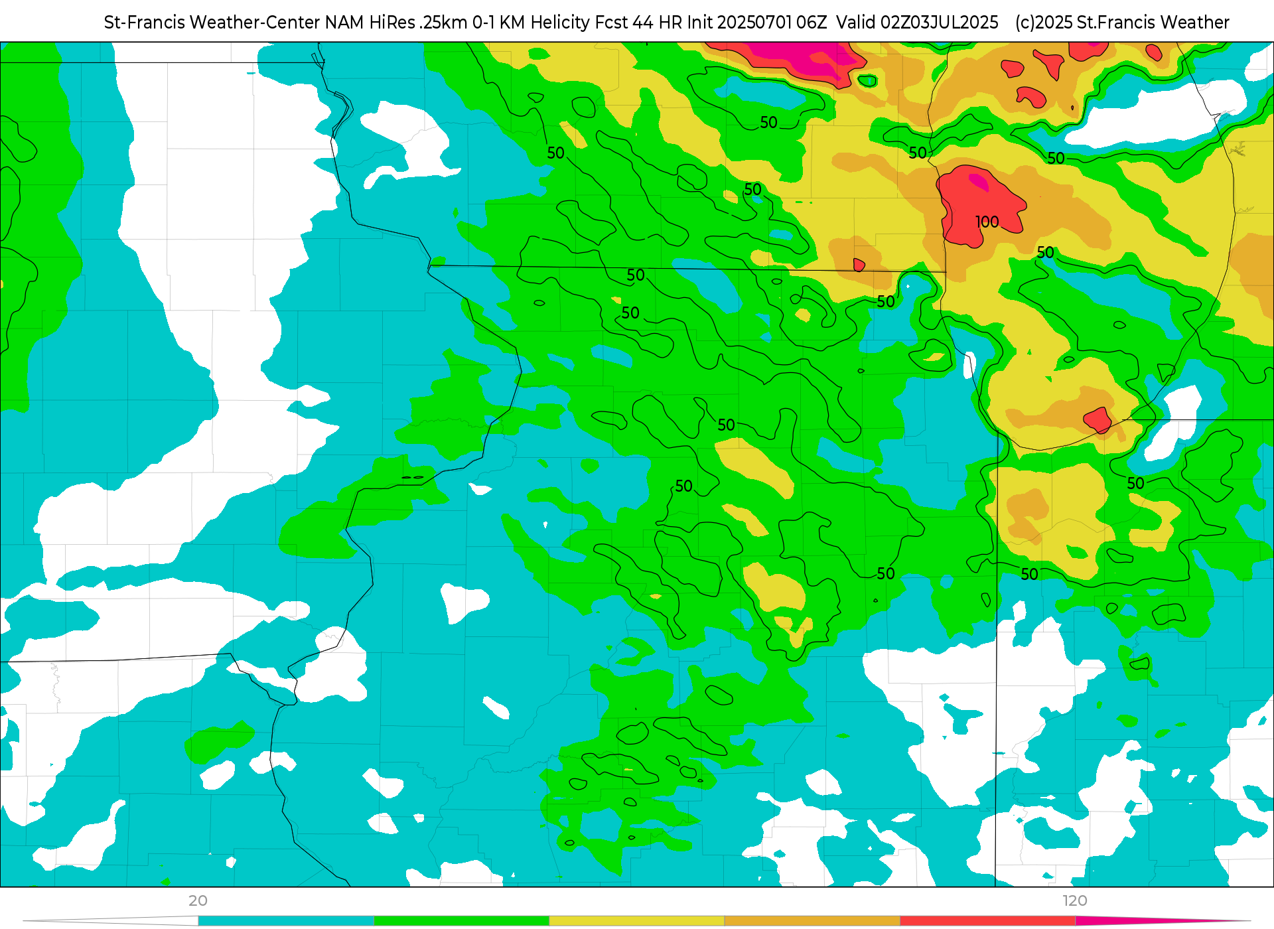Click the cyan segment of the color bar

(286, 921)
